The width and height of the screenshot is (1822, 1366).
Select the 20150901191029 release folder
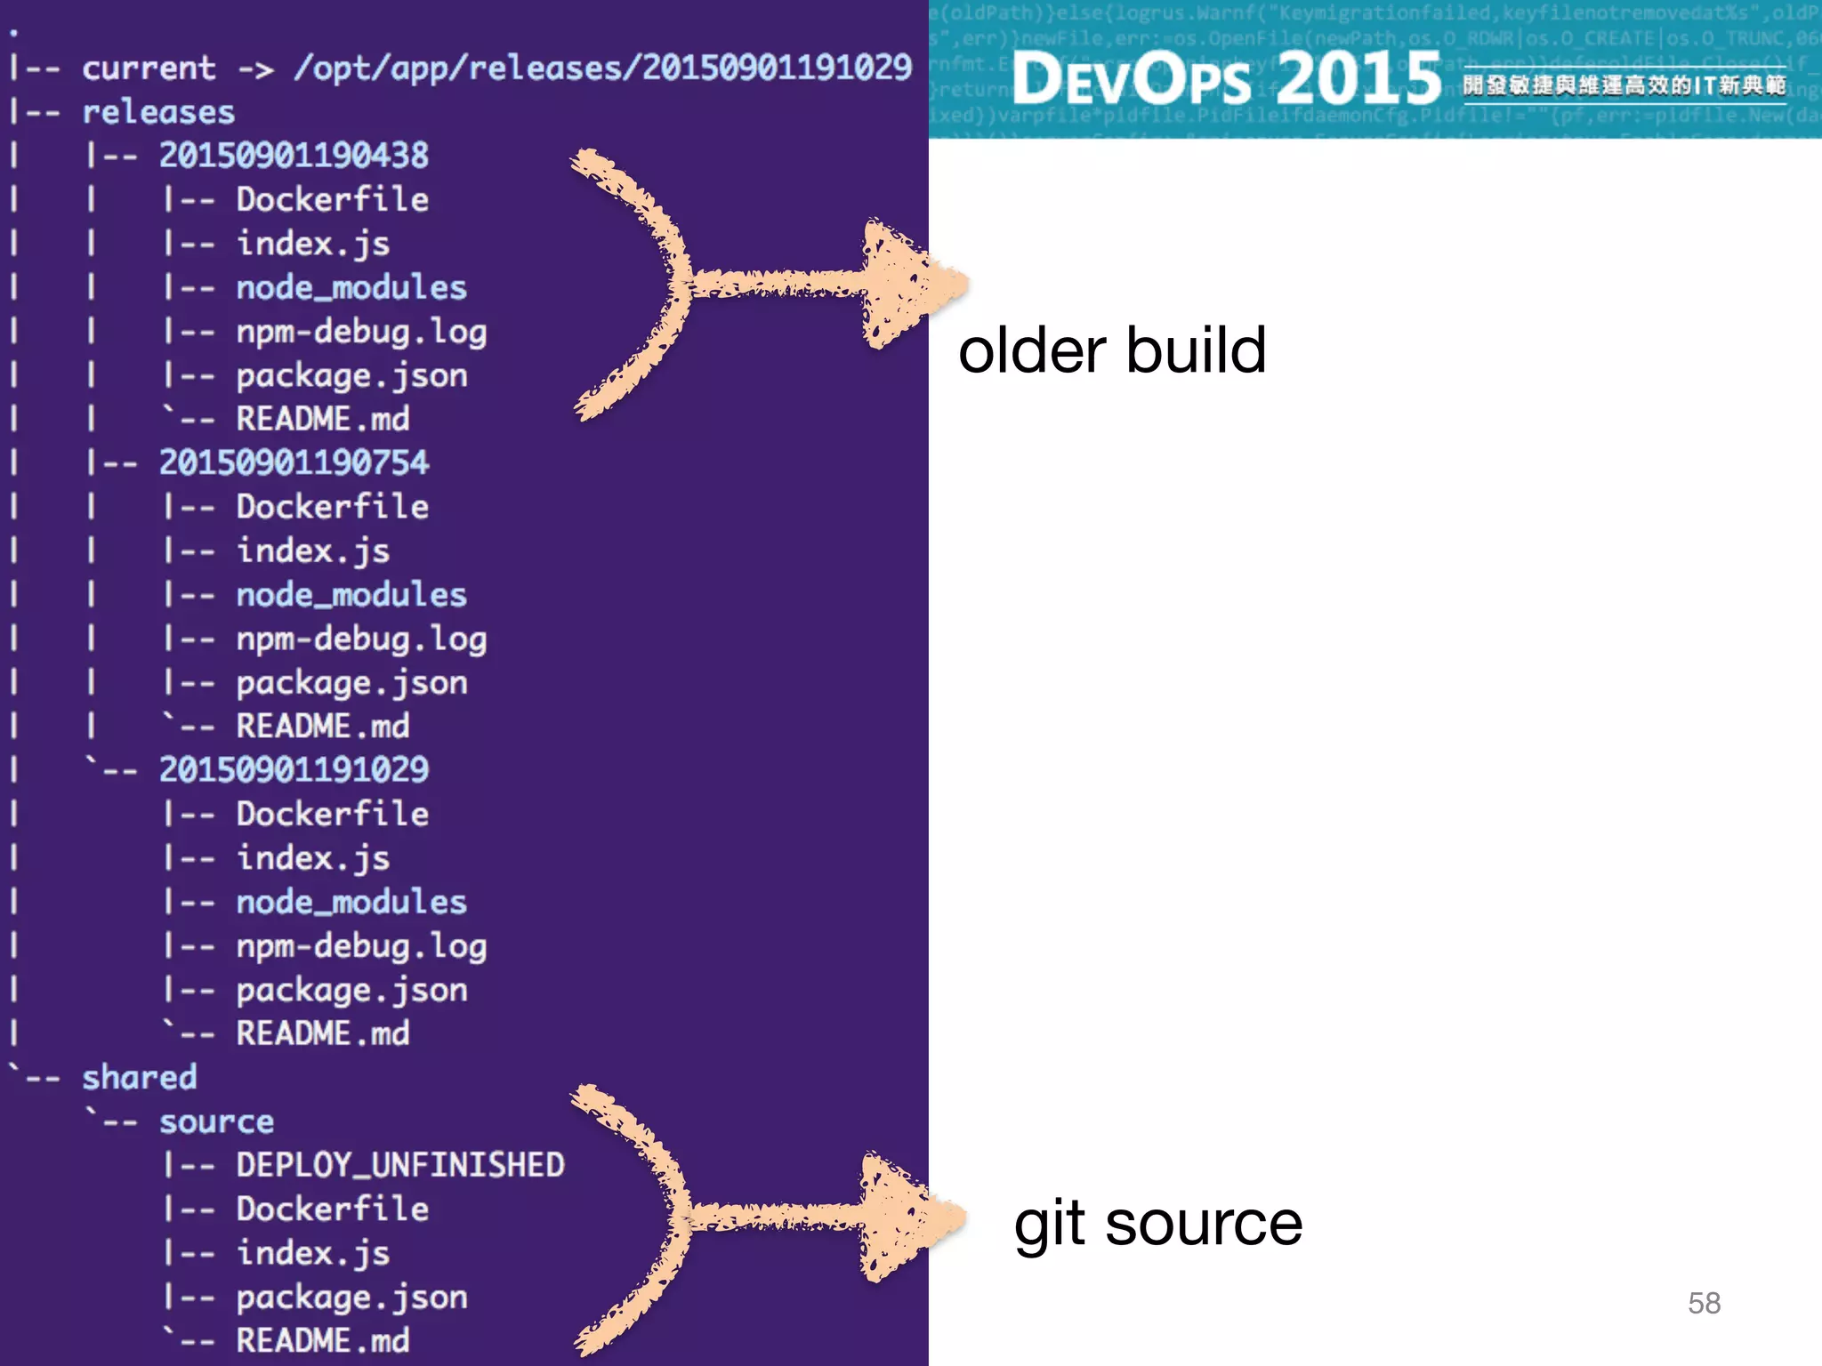tap(294, 770)
